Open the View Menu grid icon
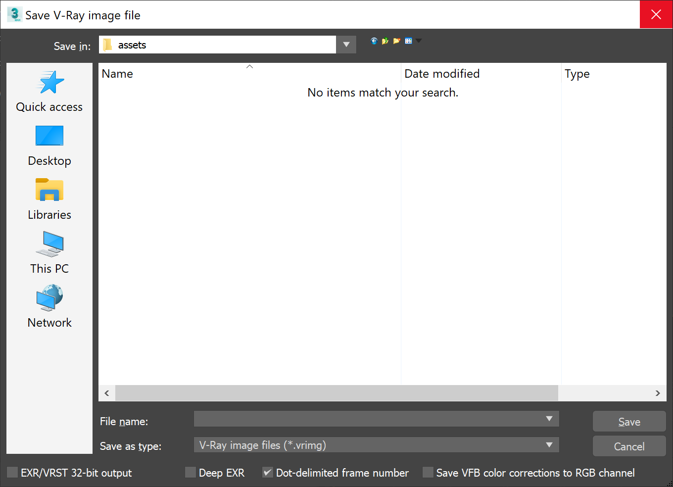Viewport: 673px width, 487px height. [409, 41]
